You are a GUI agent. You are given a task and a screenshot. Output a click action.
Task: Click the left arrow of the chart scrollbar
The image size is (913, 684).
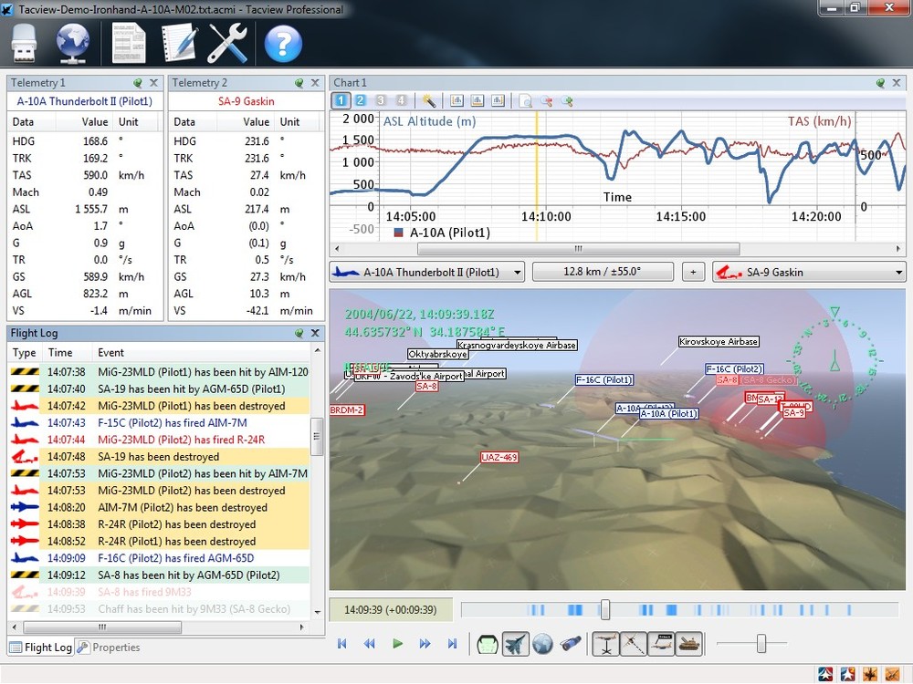337,249
